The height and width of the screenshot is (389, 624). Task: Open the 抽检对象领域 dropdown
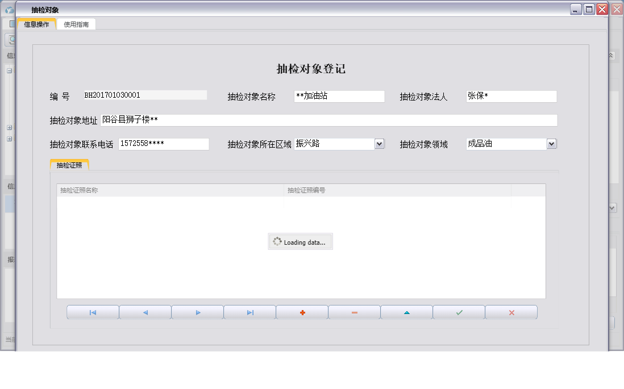click(x=550, y=144)
